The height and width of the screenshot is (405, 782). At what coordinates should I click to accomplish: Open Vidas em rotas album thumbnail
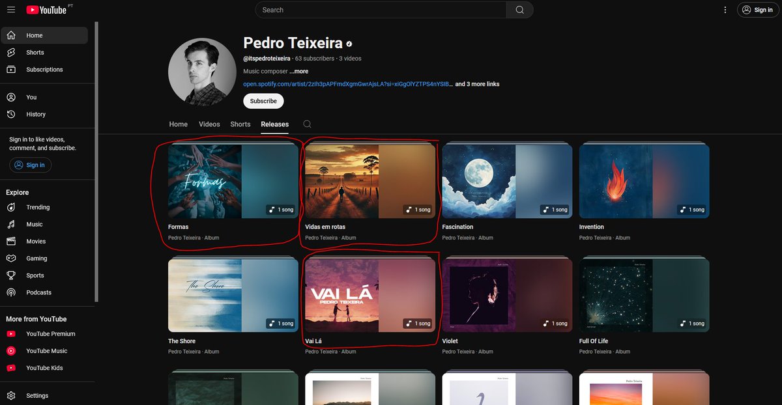coord(370,181)
